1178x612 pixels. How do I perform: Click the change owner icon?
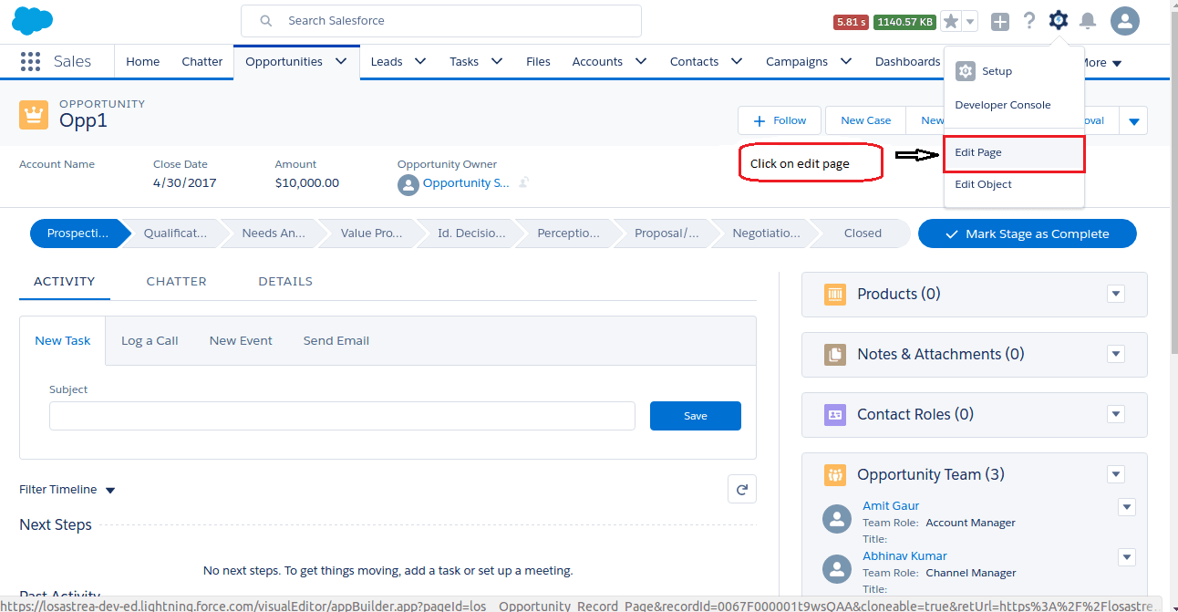(x=524, y=182)
